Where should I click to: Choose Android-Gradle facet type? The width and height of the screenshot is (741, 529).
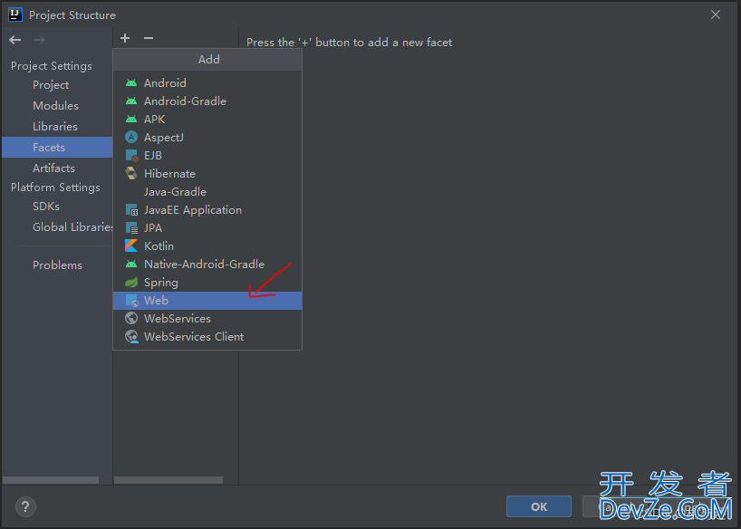point(207,101)
